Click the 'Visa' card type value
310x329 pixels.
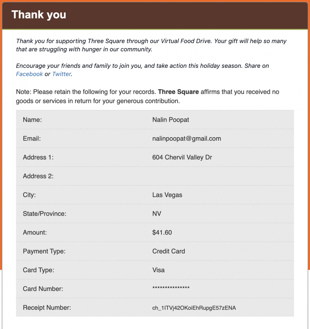158,270
